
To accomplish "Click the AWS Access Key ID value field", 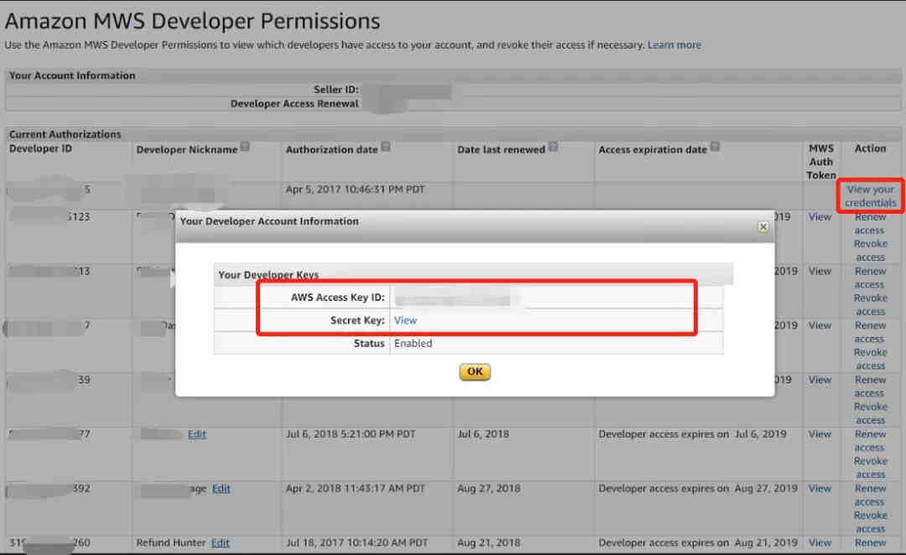I will (x=457, y=298).
